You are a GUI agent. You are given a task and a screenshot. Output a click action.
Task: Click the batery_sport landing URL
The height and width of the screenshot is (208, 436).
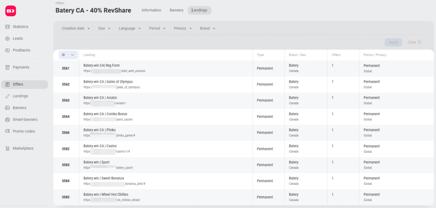(x=109, y=168)
